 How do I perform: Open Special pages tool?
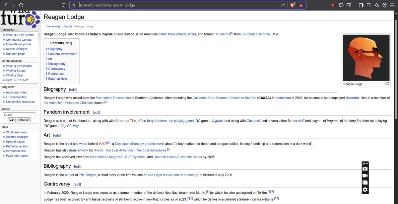pos(15,142)
